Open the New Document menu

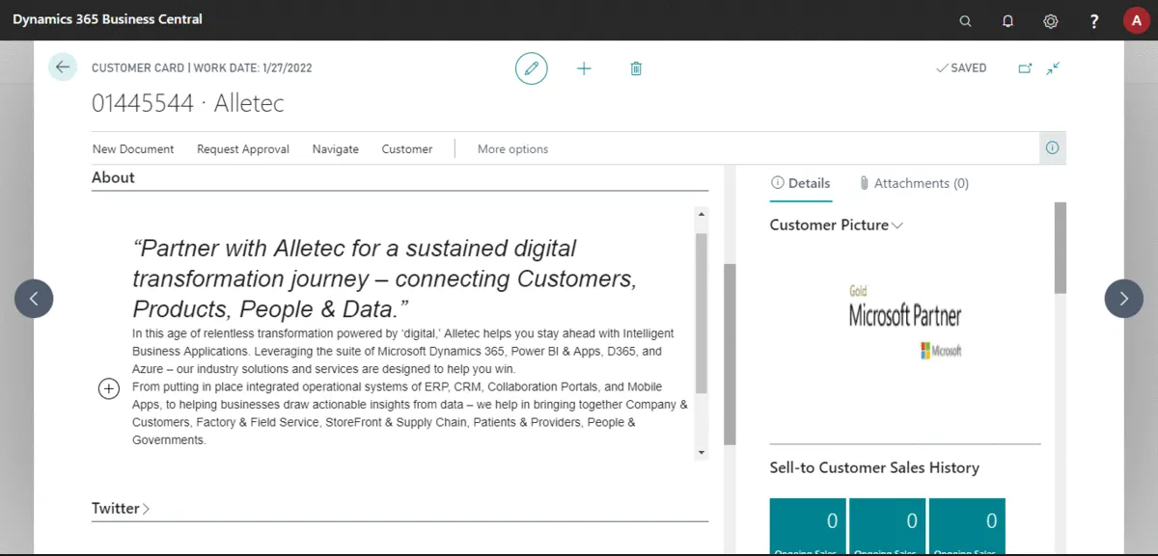pyautogui.click(x=133, y=149)
